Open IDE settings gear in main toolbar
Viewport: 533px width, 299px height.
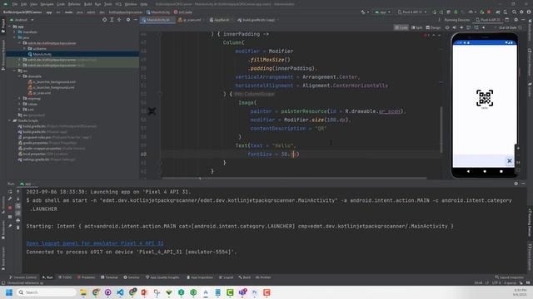[521, 12]
